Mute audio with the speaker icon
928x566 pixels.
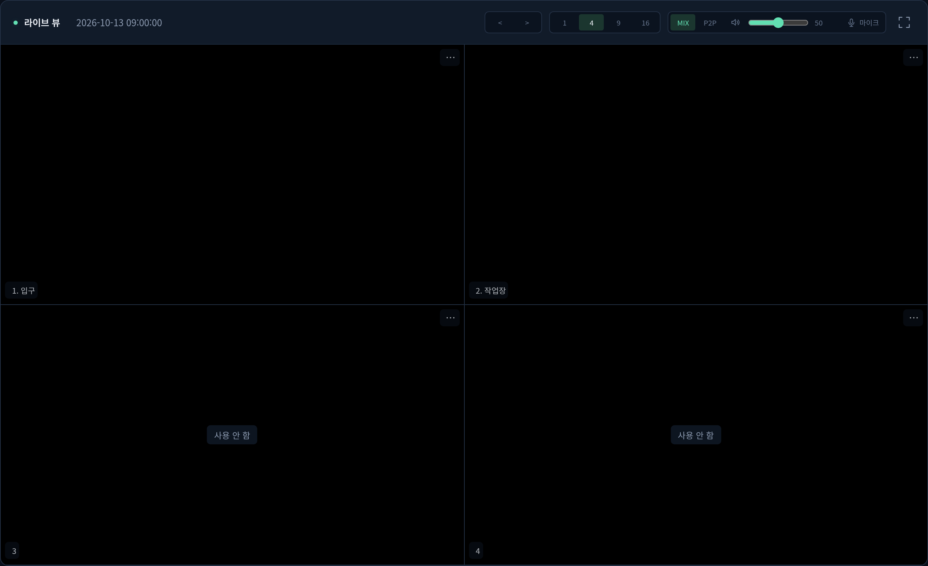pos(735,23)
